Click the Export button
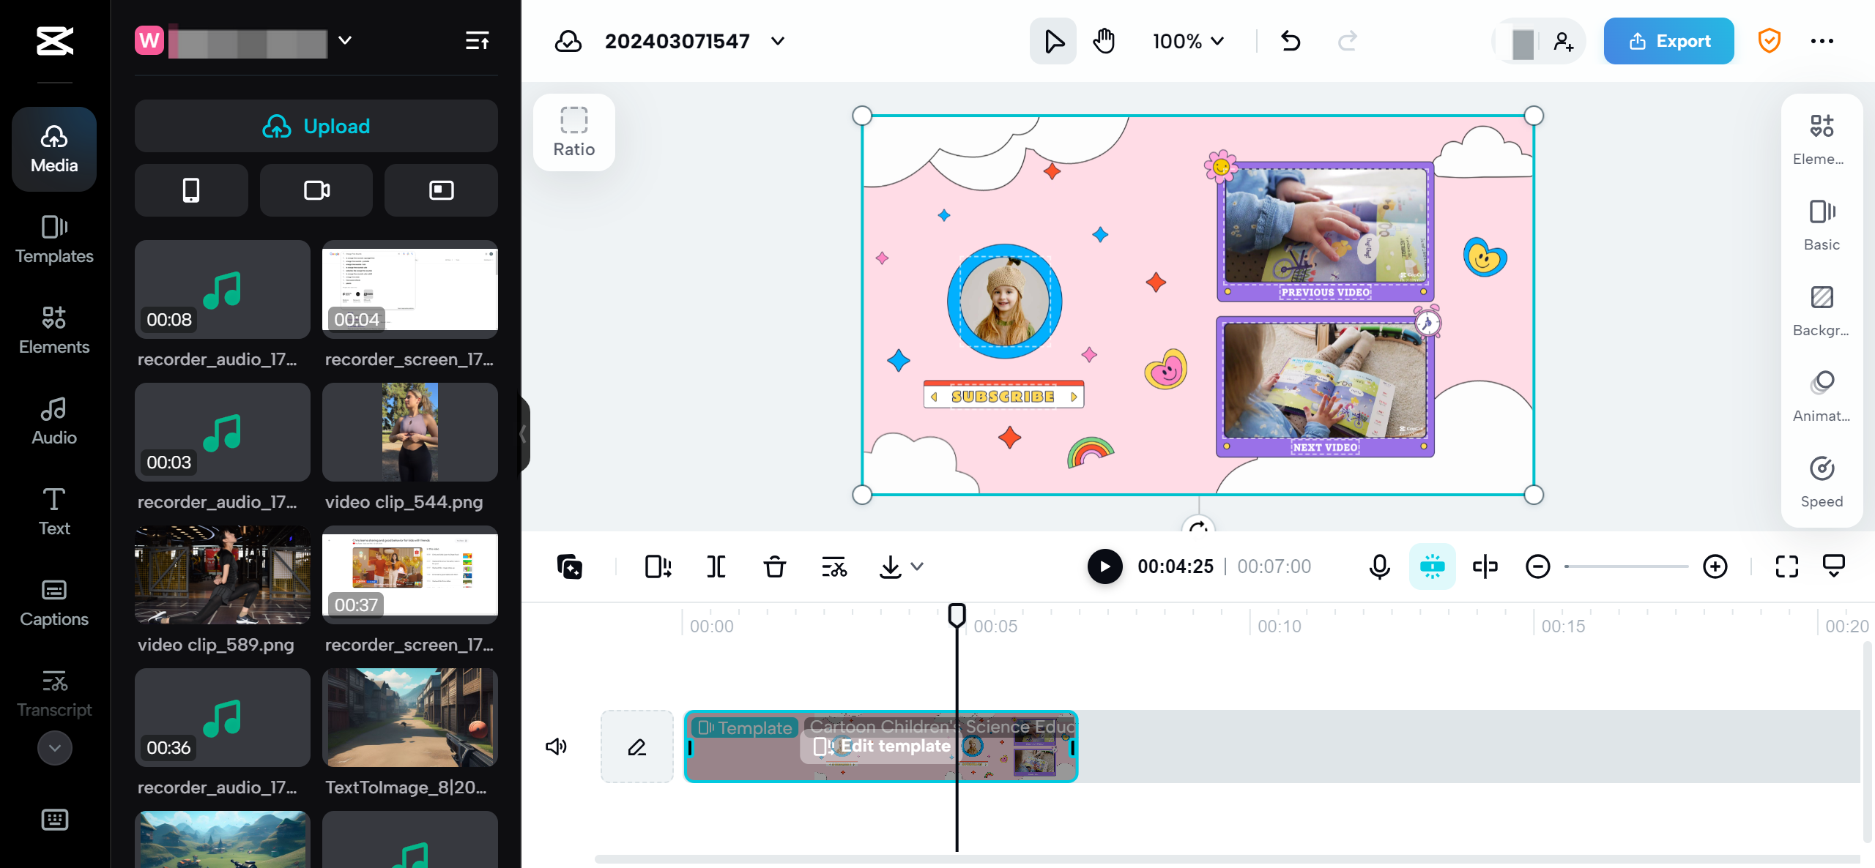 1669,41
